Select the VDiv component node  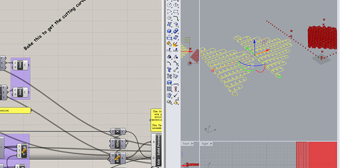click(118, 144)
